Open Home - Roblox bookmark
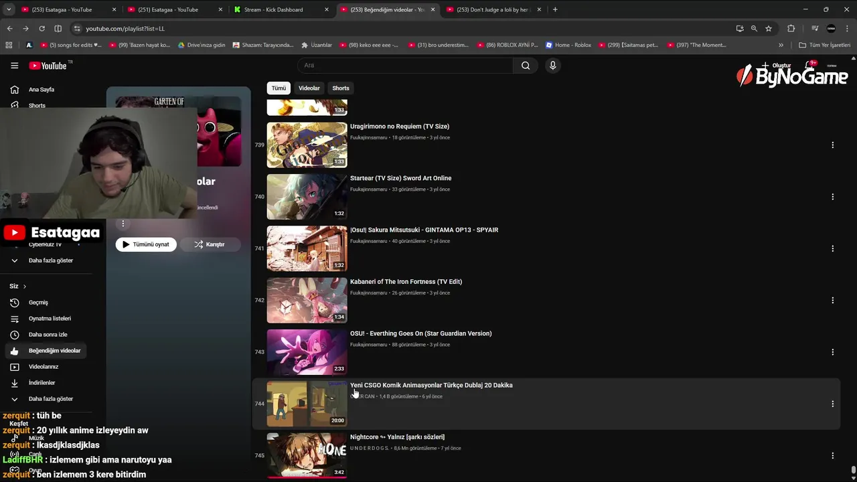857x482 pixels. 568,45
